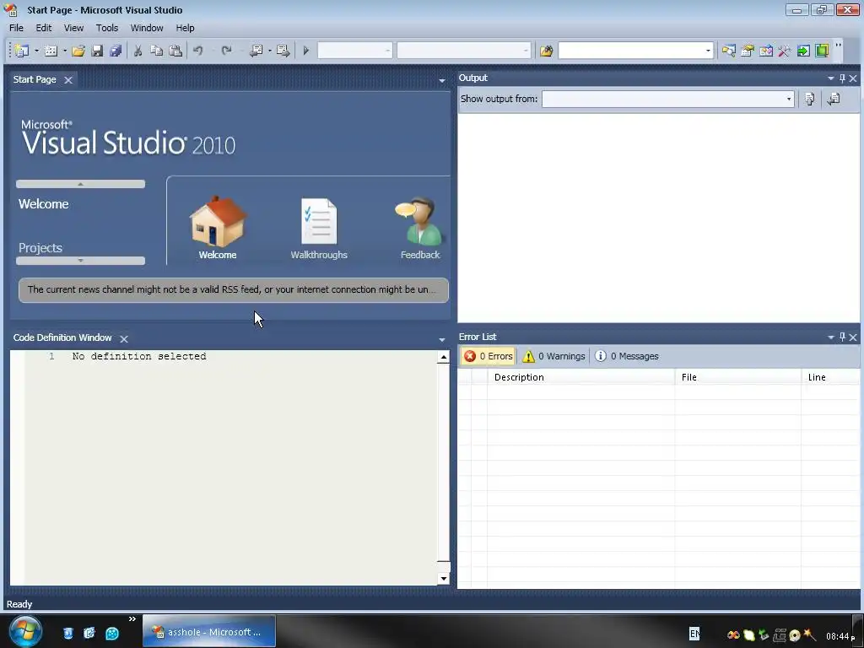
Task: Sort Error List by Line column
Action: [x=830, y=377]
